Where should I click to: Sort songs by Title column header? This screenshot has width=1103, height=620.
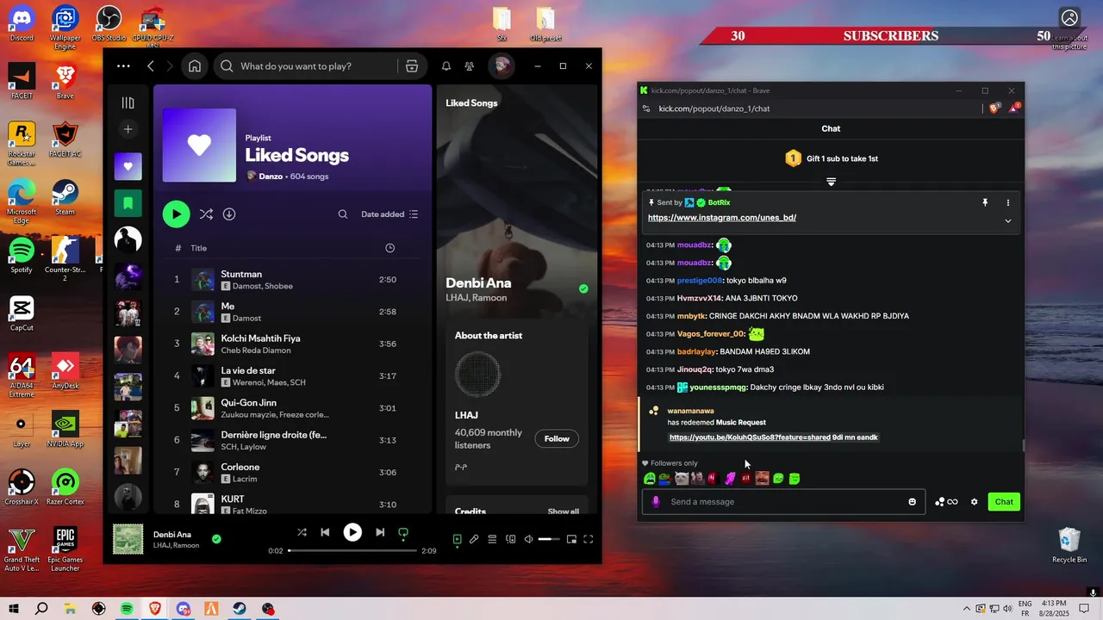tap(198, 248)
